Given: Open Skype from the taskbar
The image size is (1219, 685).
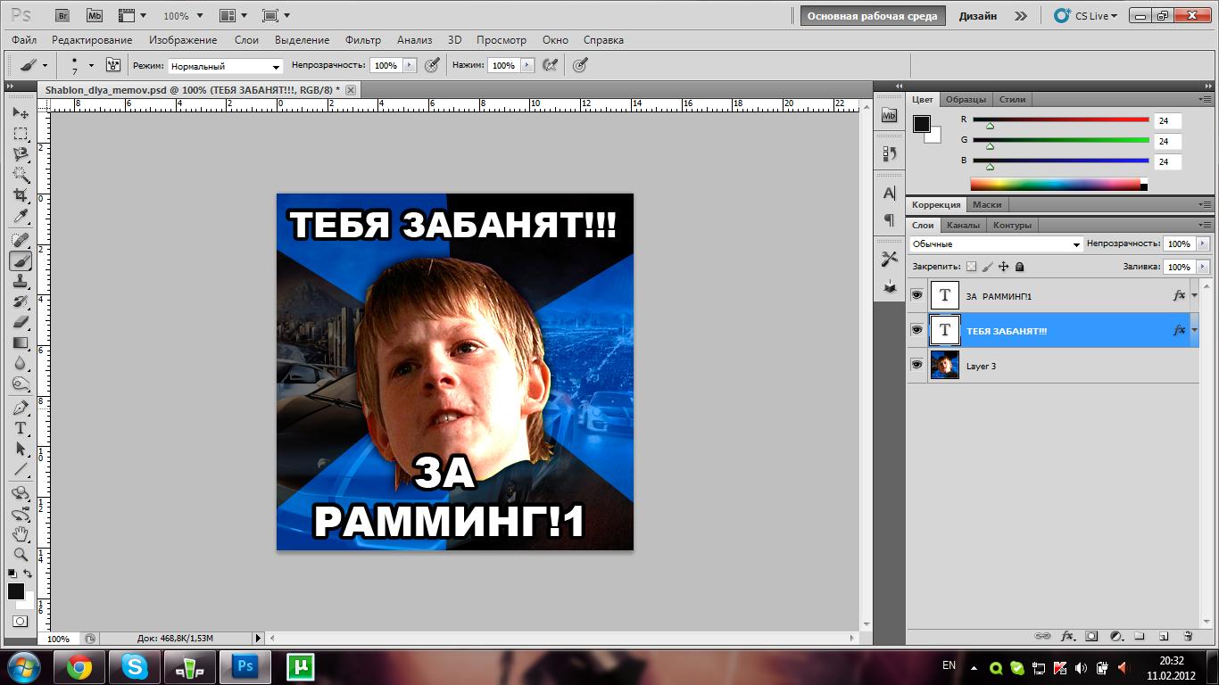Looking at the screenshot, I should [135, 667].
